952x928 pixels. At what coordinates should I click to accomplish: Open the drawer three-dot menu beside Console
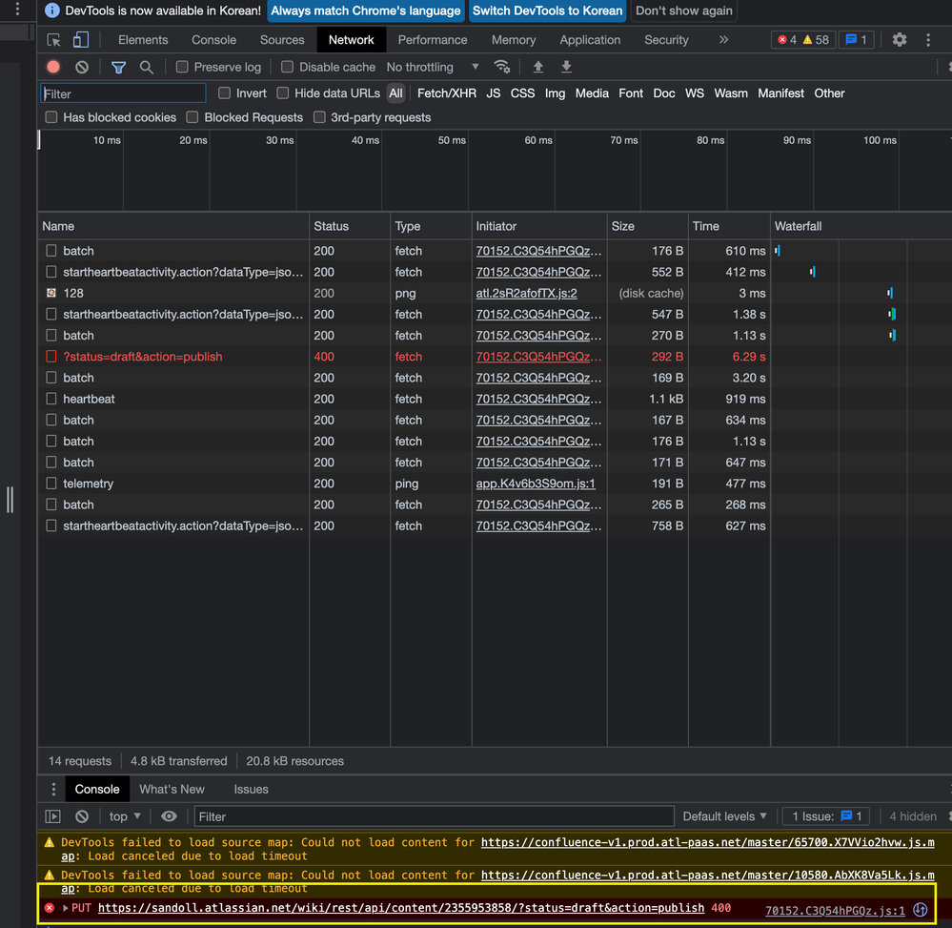53,789
